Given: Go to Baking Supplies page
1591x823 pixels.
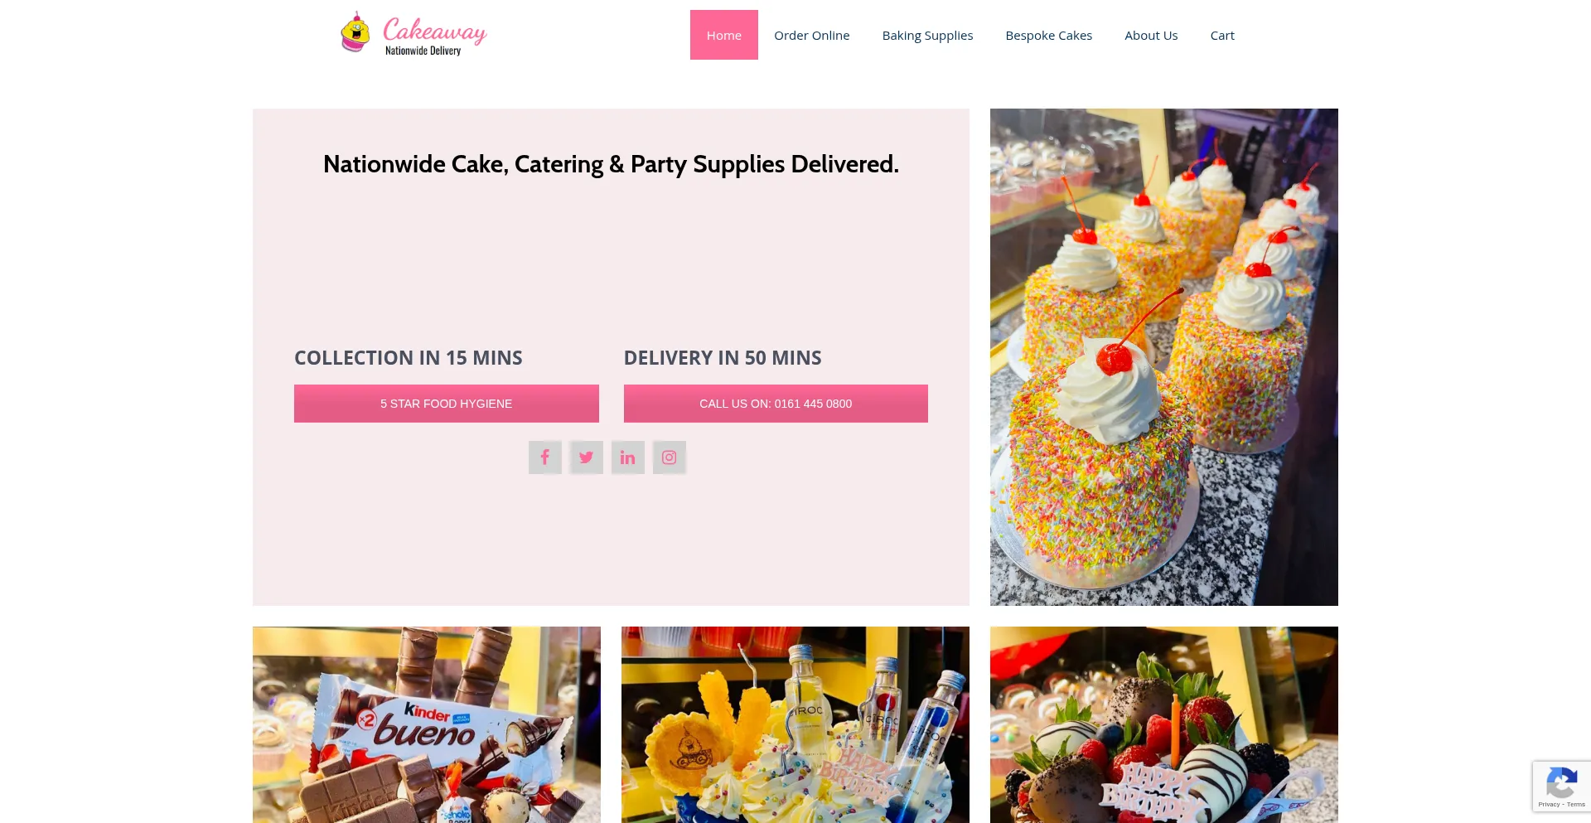Looking at the screenshot, I should [x=927, y=35].
